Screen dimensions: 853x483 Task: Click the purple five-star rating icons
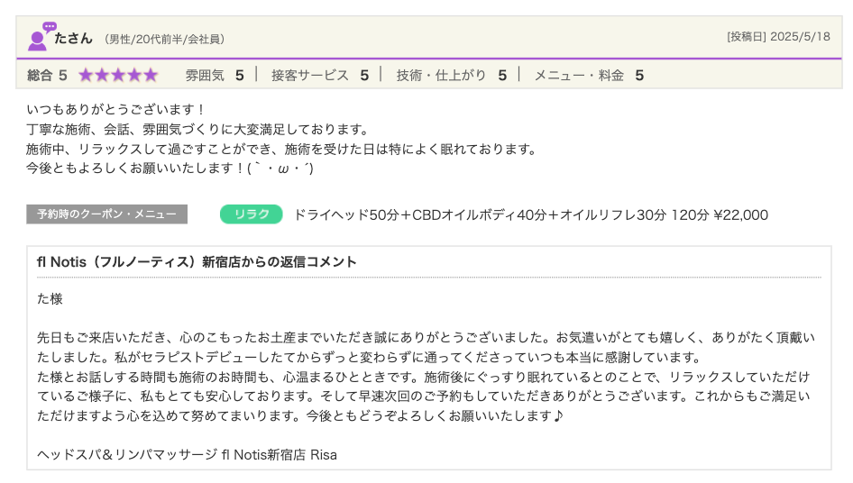coord(118,75)
